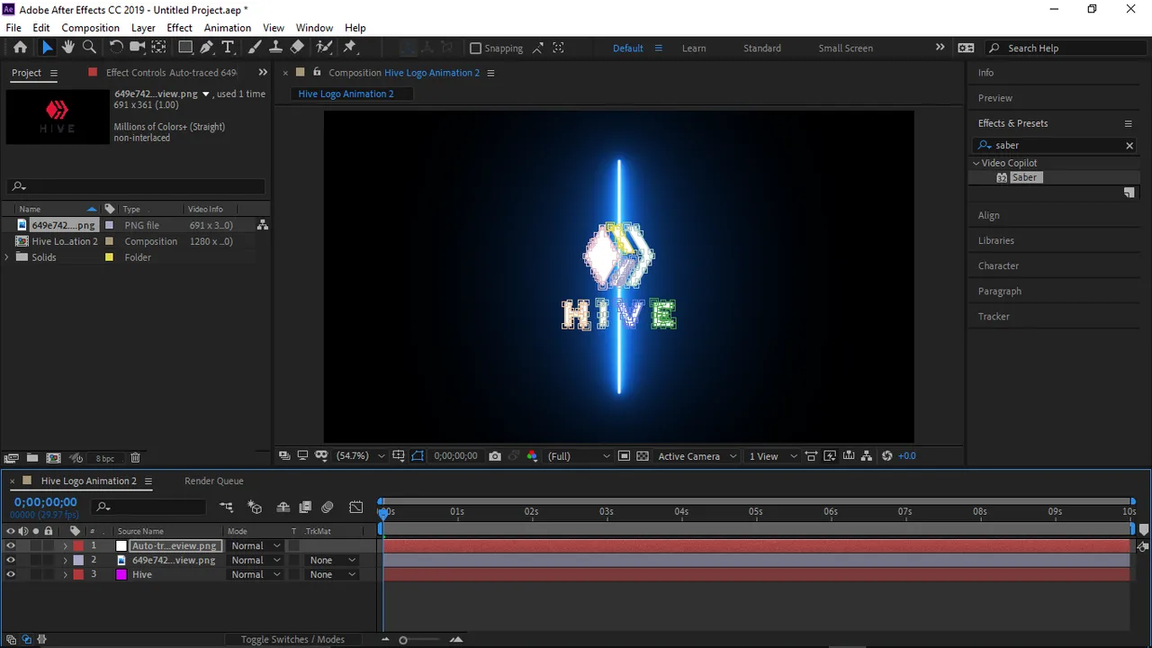Open the Layer menu
Image resolution: width=1152 pixels, height=648 pixels.
tap(143, 28)
